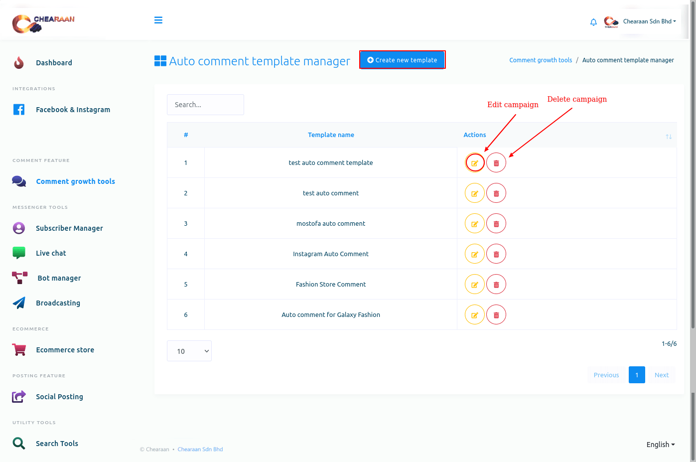Open Comment growth tools in sidebar
Image resolution: width=696 pixels, height=462 pixels.
point(75,181)
